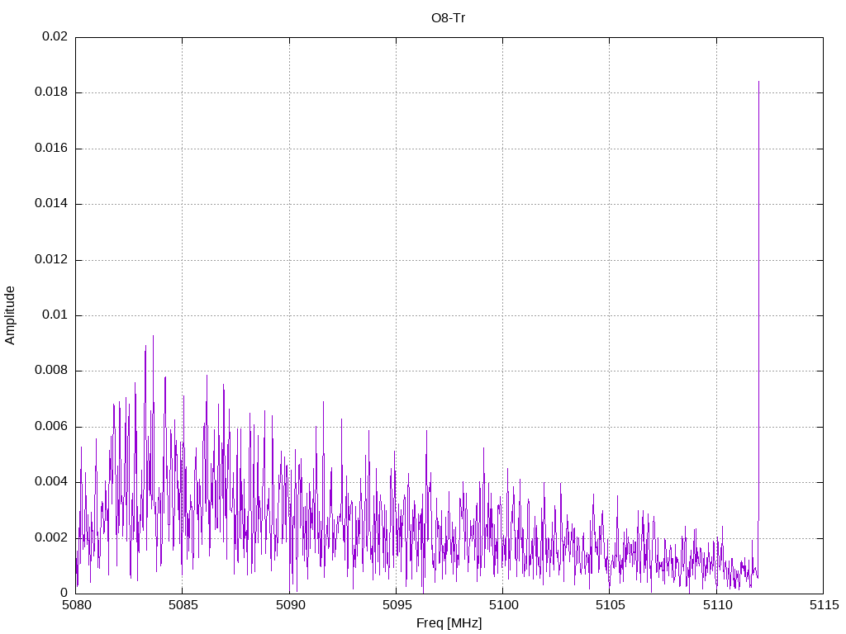
Task: Click the 0.002 y-axis tick label
Action: point(51,537)
